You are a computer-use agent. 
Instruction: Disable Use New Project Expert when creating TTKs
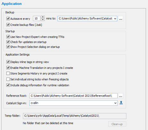tap(8, 37)
